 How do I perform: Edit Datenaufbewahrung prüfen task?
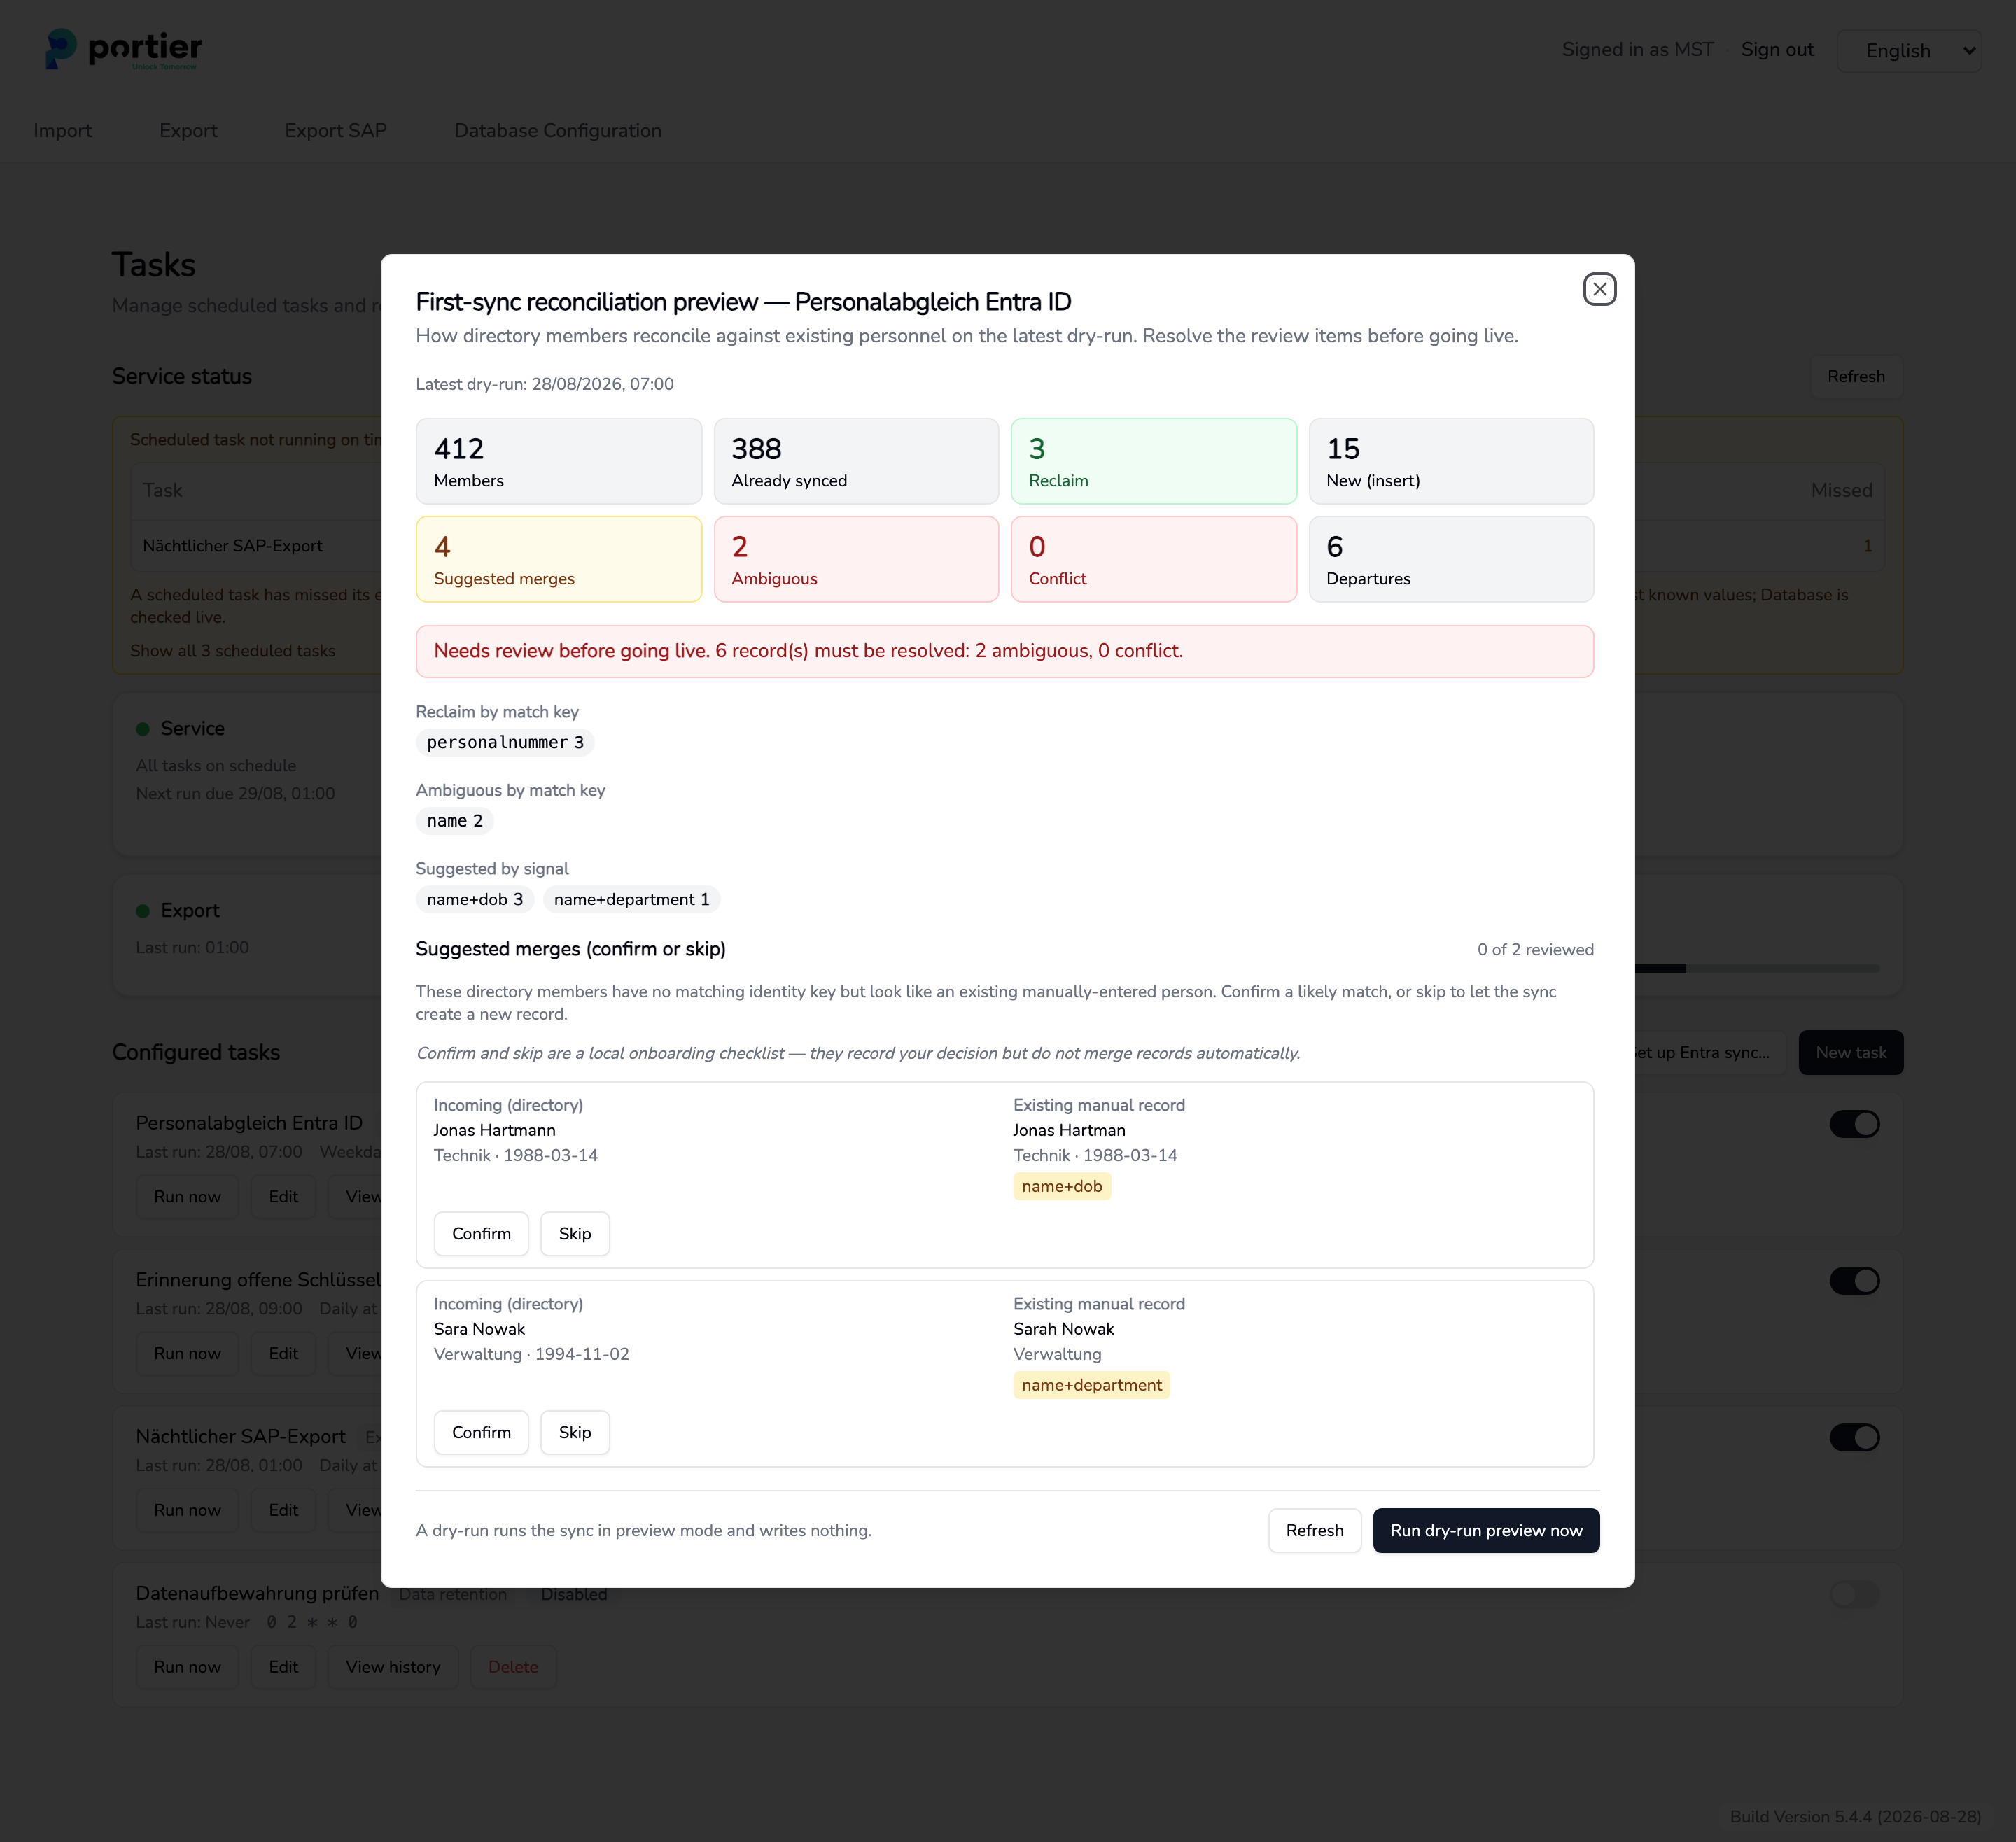(283, 1667)
